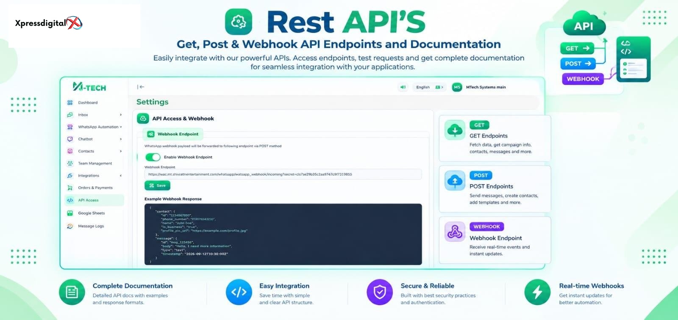Click the POST Endpoints cloud upload icon
The height and width of the screenshot is (320, 678).
pyautogui.click(x=455, y=181)
